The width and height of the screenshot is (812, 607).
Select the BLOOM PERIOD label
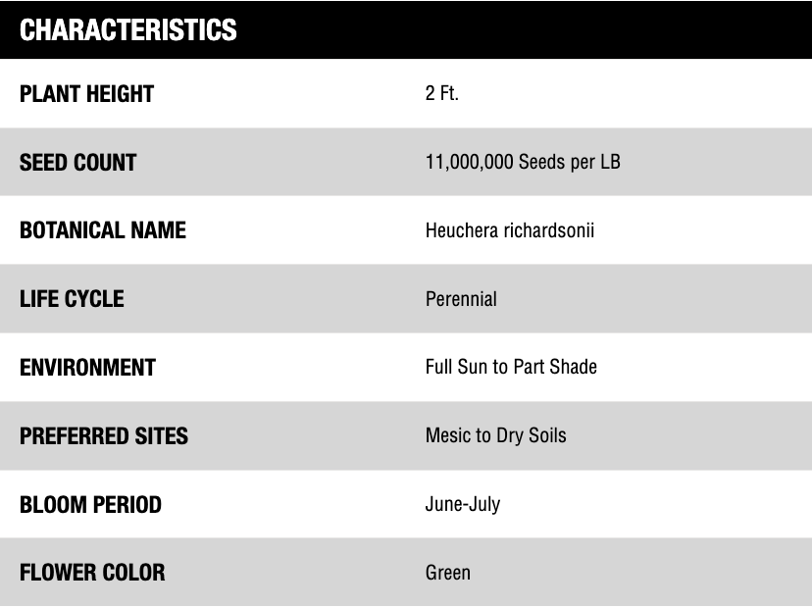pyautogui.click(x=90, y=504)
